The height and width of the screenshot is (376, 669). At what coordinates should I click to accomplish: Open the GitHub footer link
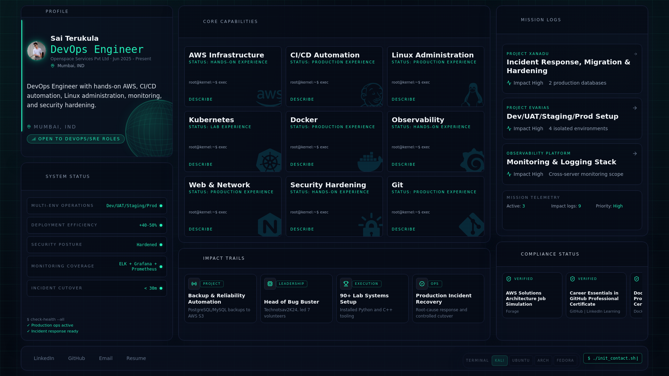(x=77, y=358)
